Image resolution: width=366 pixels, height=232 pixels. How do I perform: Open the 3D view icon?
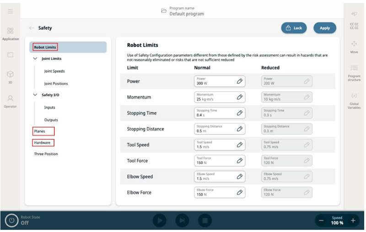(10, 76)
